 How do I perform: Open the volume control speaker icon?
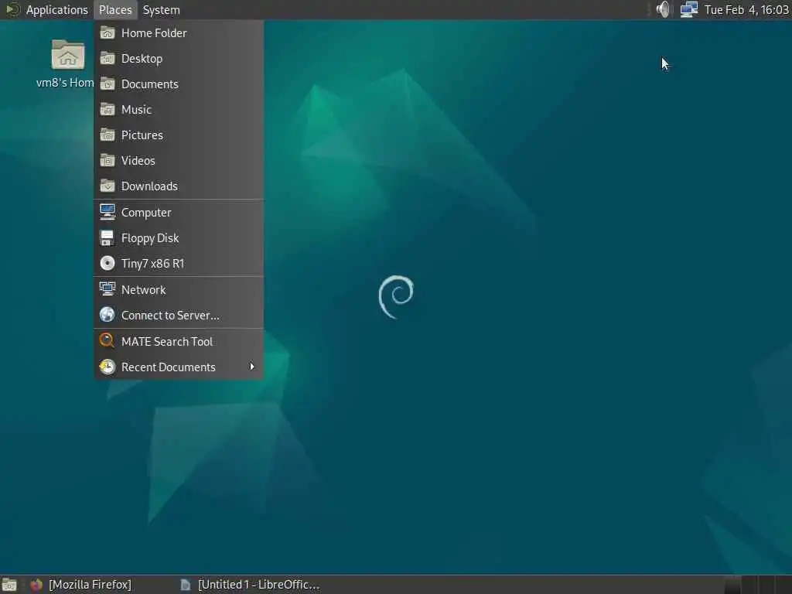[663, 9]
